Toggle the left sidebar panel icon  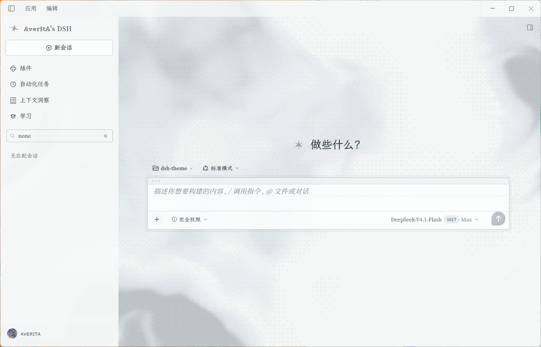coord(11,8)
